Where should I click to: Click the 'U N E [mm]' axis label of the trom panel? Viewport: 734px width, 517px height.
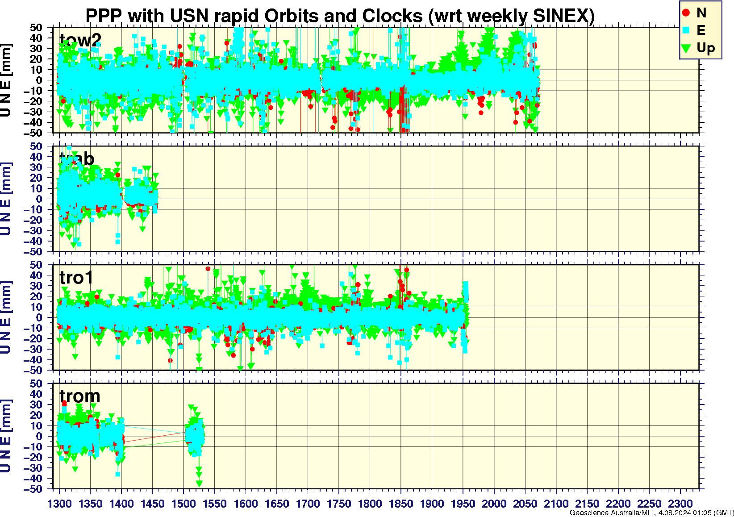point(6,437)
